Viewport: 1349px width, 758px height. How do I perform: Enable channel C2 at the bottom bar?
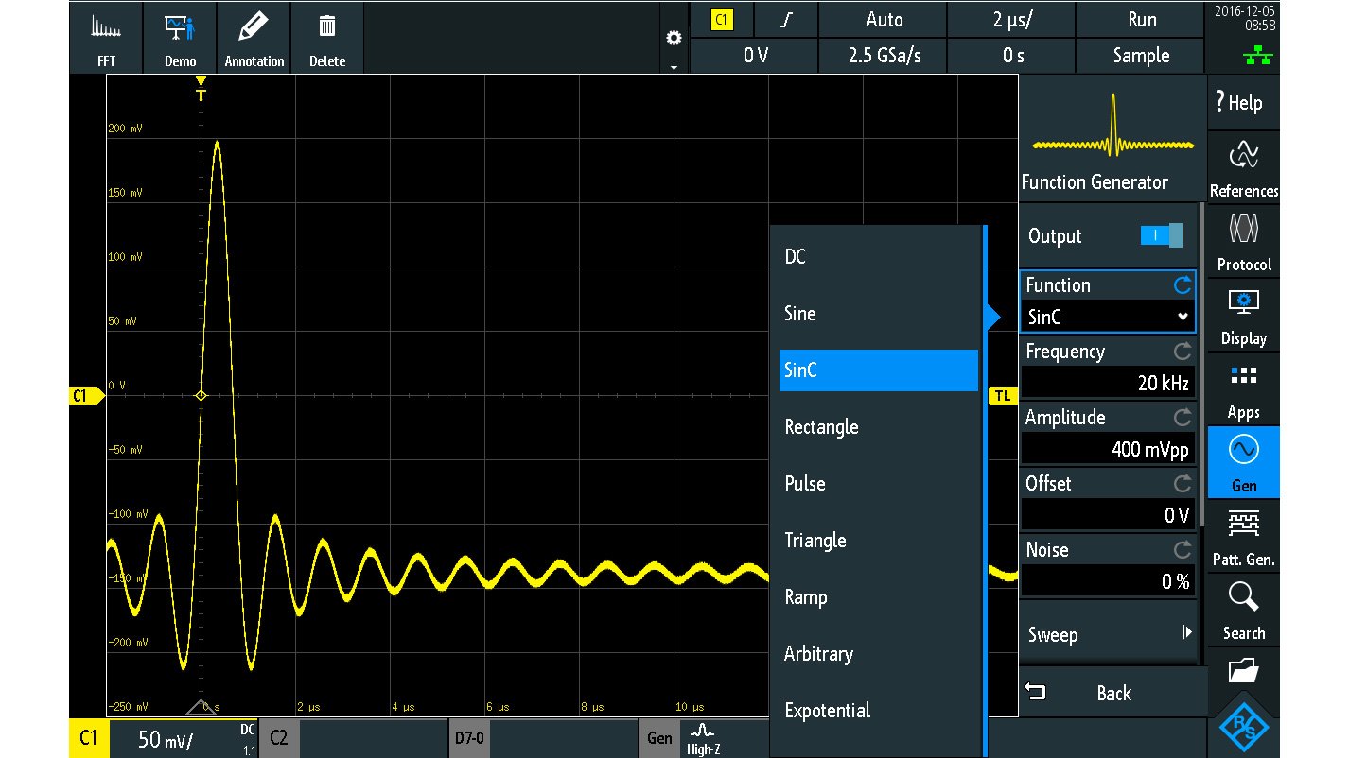click(x=279, y=738)
